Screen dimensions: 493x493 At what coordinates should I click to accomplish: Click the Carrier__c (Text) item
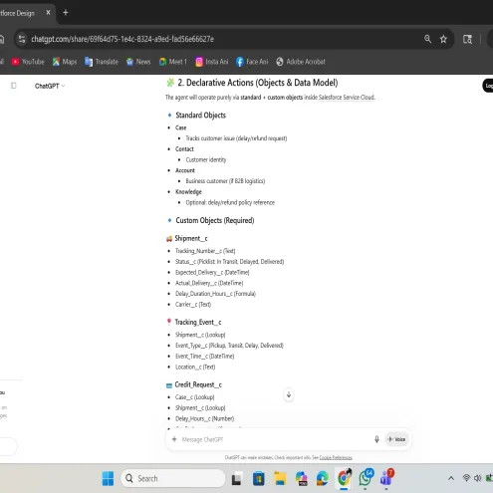click(x=193, y=305)
